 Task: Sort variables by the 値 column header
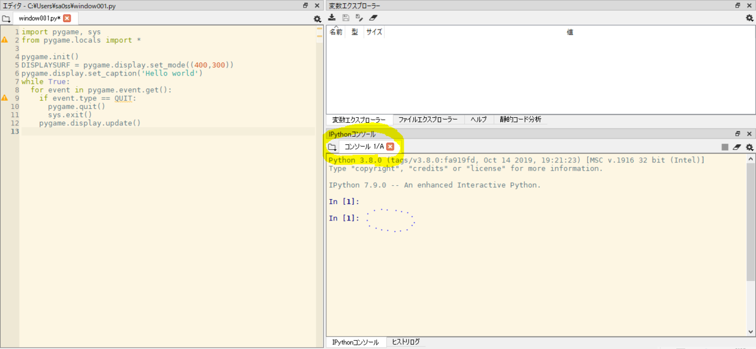pos(570,32)
